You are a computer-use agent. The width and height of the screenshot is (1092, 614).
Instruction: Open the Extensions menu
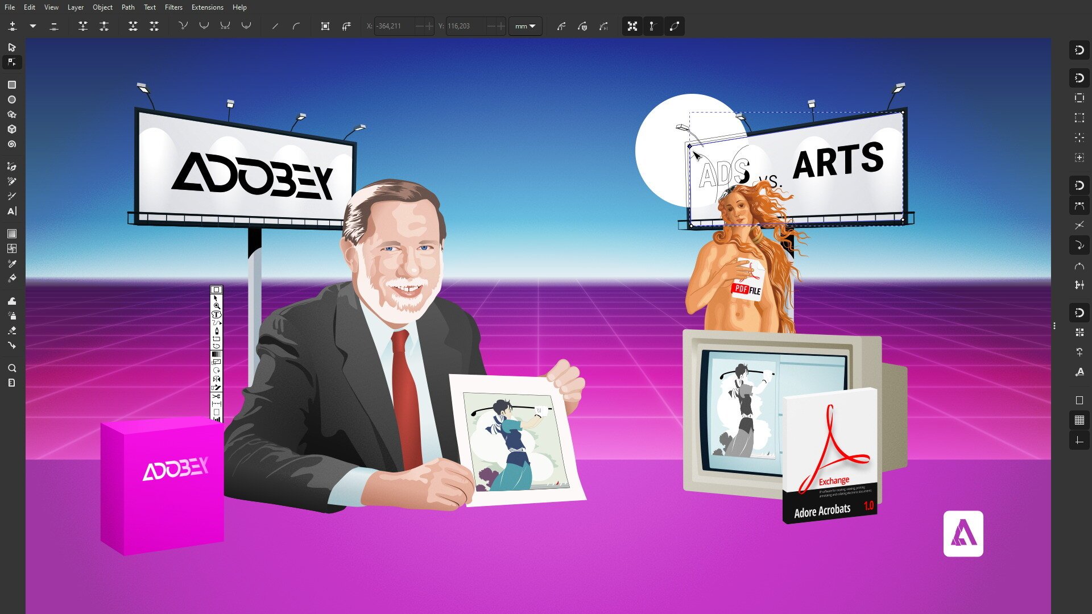pos(207,7)
